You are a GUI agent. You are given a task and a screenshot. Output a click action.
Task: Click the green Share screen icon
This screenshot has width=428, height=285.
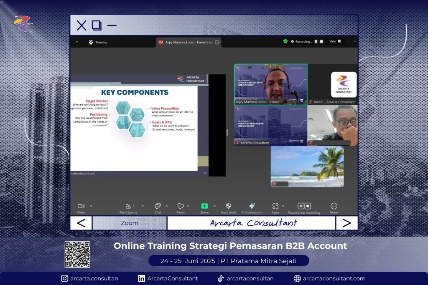click(204, 206)
